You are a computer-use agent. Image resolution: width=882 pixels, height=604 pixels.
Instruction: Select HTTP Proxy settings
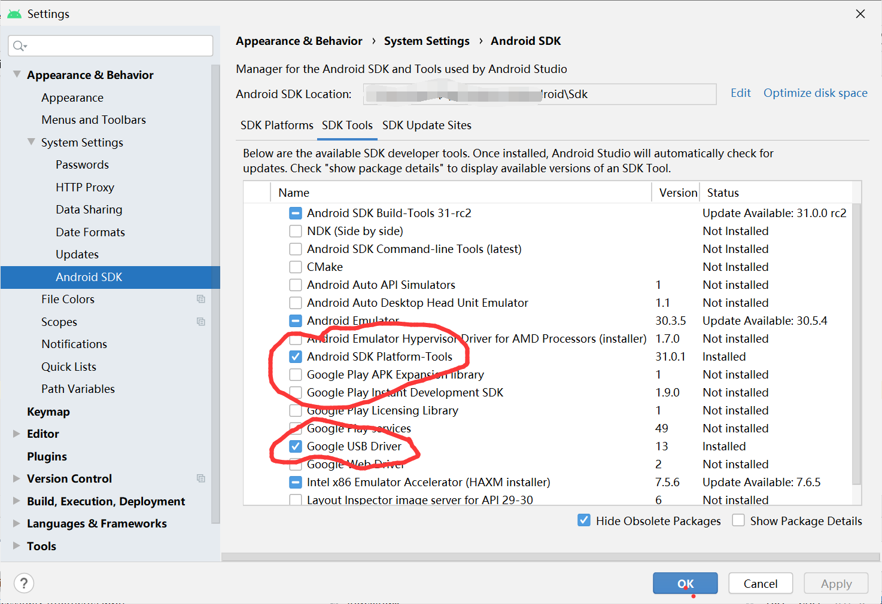pyautogui.click(x=85, y=187)
